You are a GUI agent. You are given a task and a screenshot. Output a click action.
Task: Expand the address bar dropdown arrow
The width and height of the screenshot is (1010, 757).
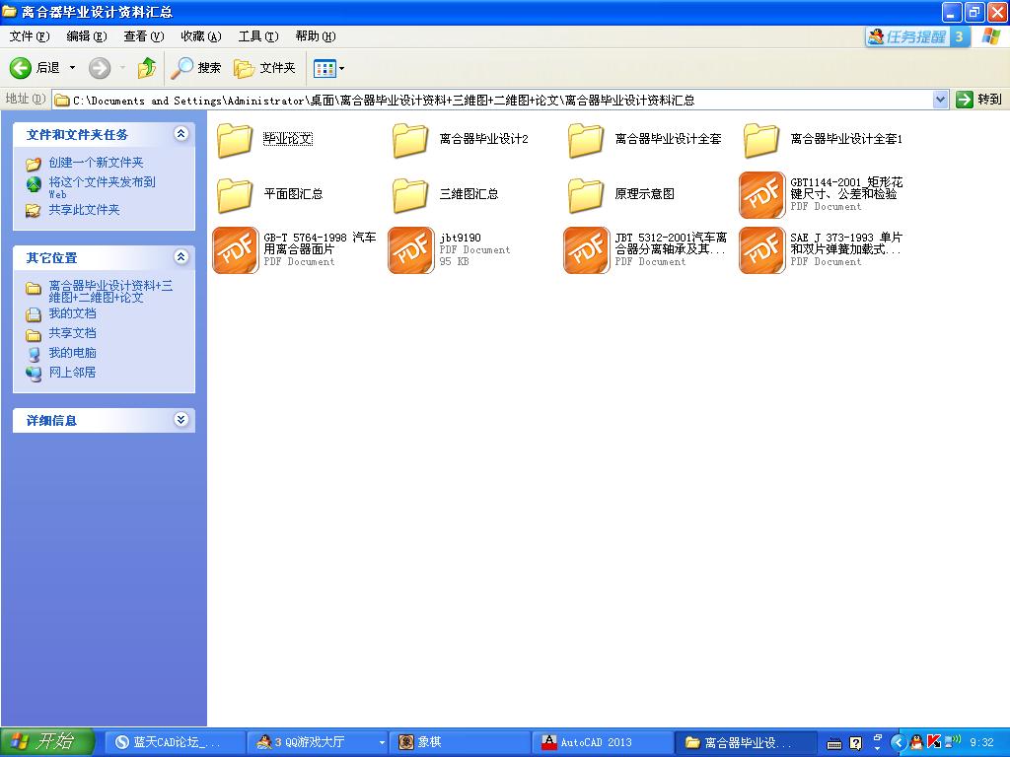coord(940,100)
